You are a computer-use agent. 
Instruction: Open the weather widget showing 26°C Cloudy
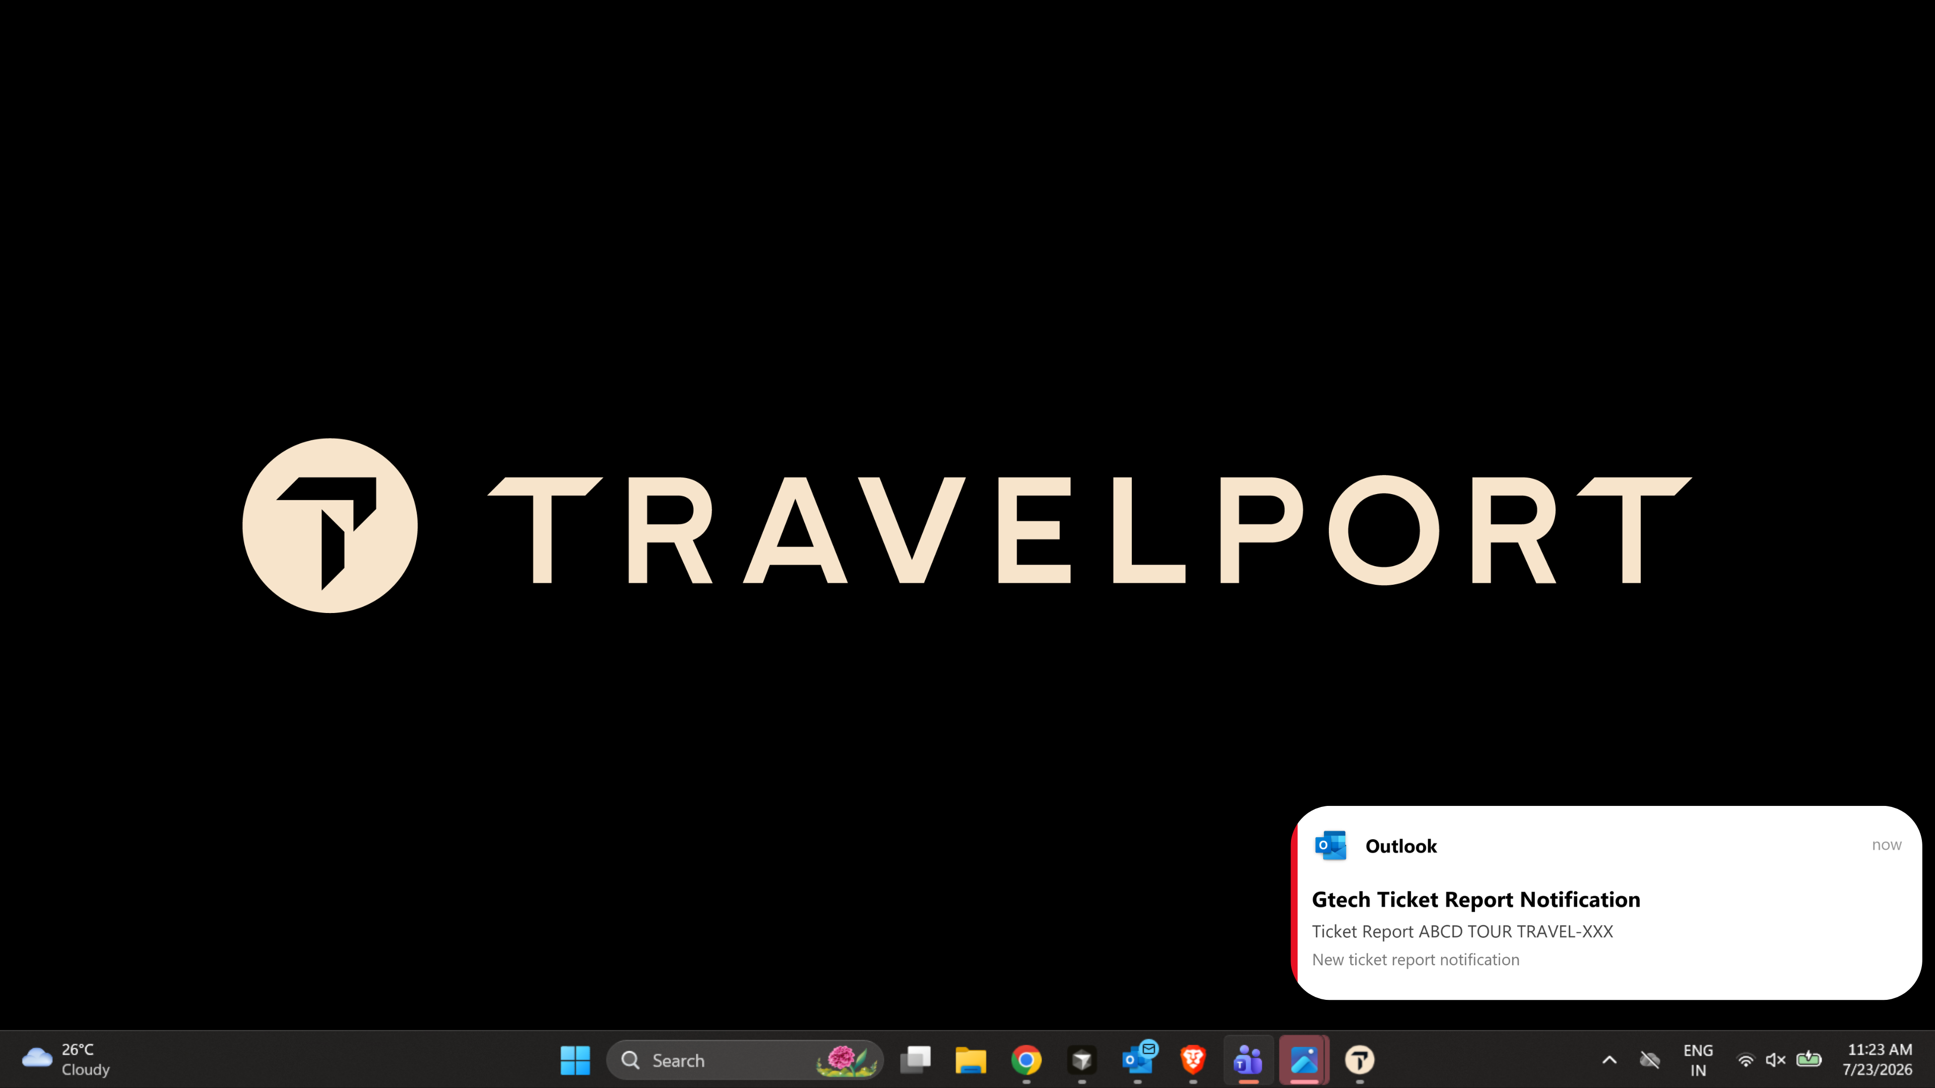tap(66, 1059)
